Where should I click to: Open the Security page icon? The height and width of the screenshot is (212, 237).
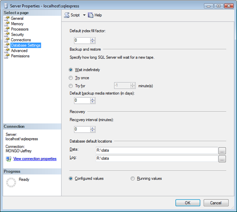(x=7, y=35)
